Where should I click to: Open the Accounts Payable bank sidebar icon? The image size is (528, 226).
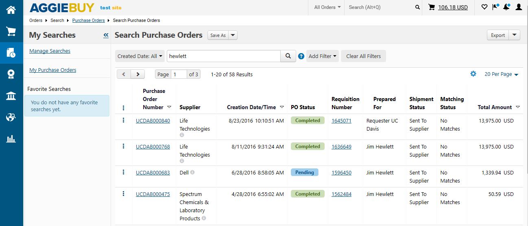click(x=11, y=96)
